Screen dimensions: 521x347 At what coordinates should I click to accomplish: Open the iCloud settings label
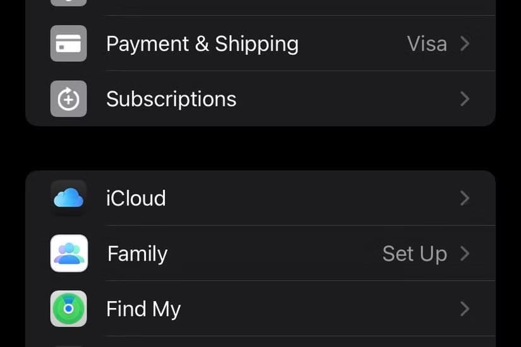(136, 198)
